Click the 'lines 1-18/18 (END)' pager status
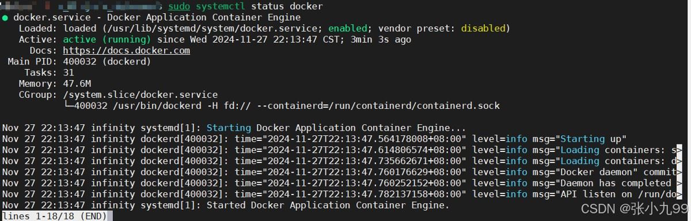The height and width of the screenshot is (221, 691). 55,216
